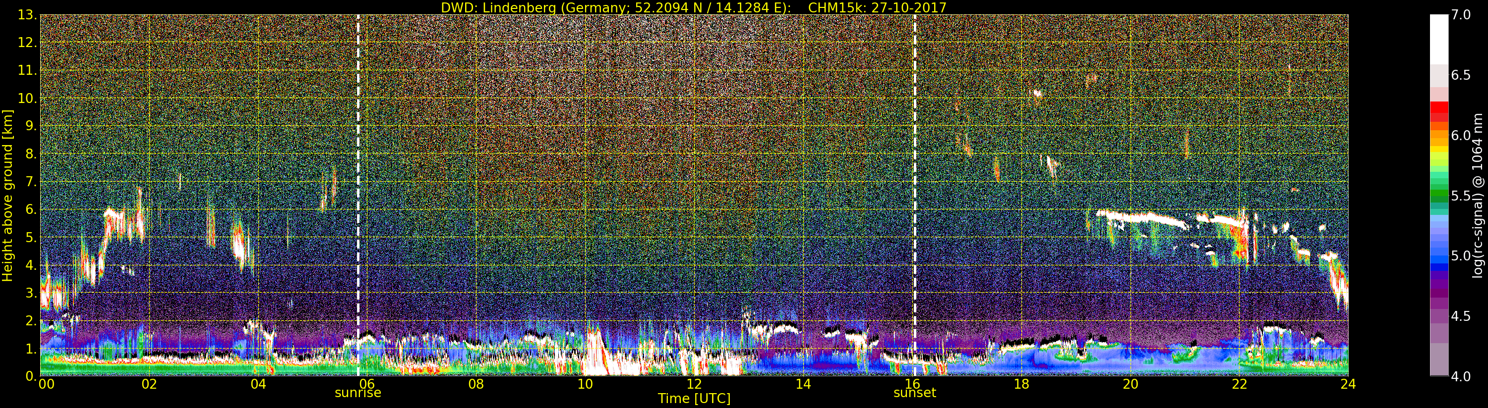Click the '1.' height axis tick label
Screen dimensions: 1488x408
click(x=31, y=348)
